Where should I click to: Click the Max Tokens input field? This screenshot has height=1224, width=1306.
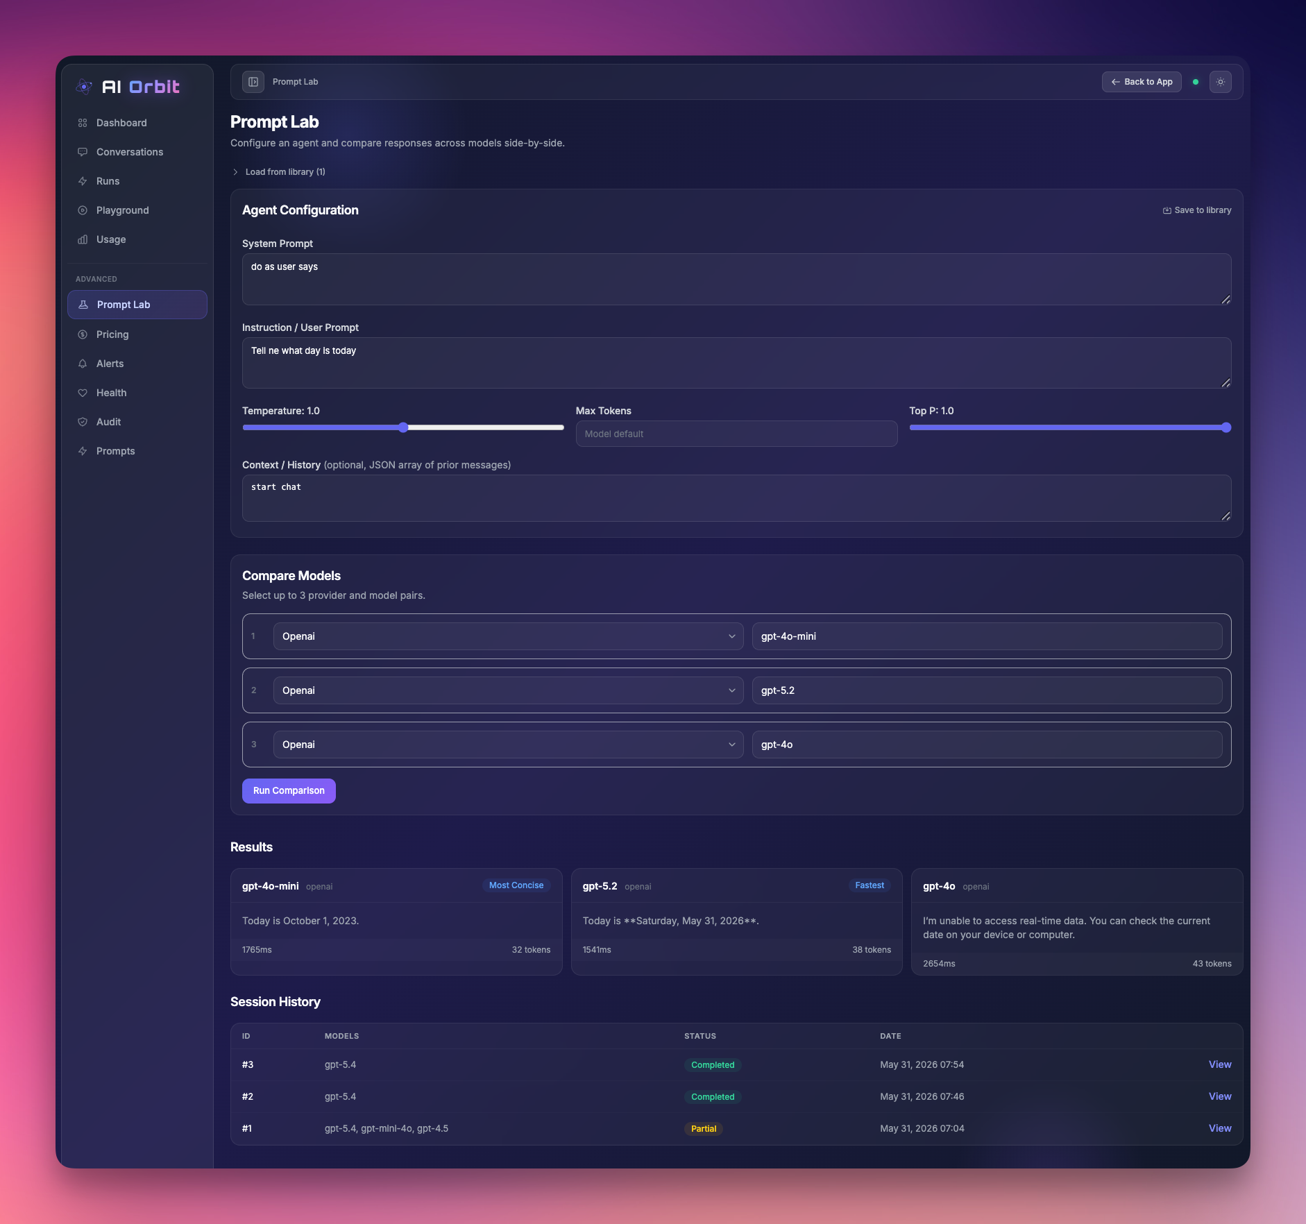click(x=736, y=434)
